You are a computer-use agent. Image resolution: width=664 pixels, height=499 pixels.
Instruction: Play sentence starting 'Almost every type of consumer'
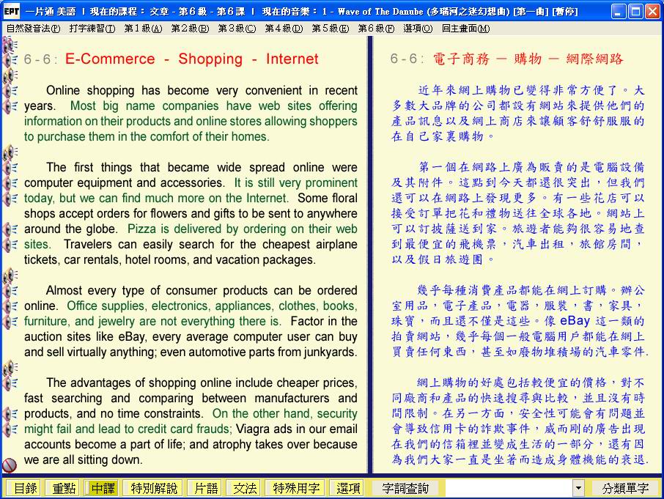[x=10, y=290]
